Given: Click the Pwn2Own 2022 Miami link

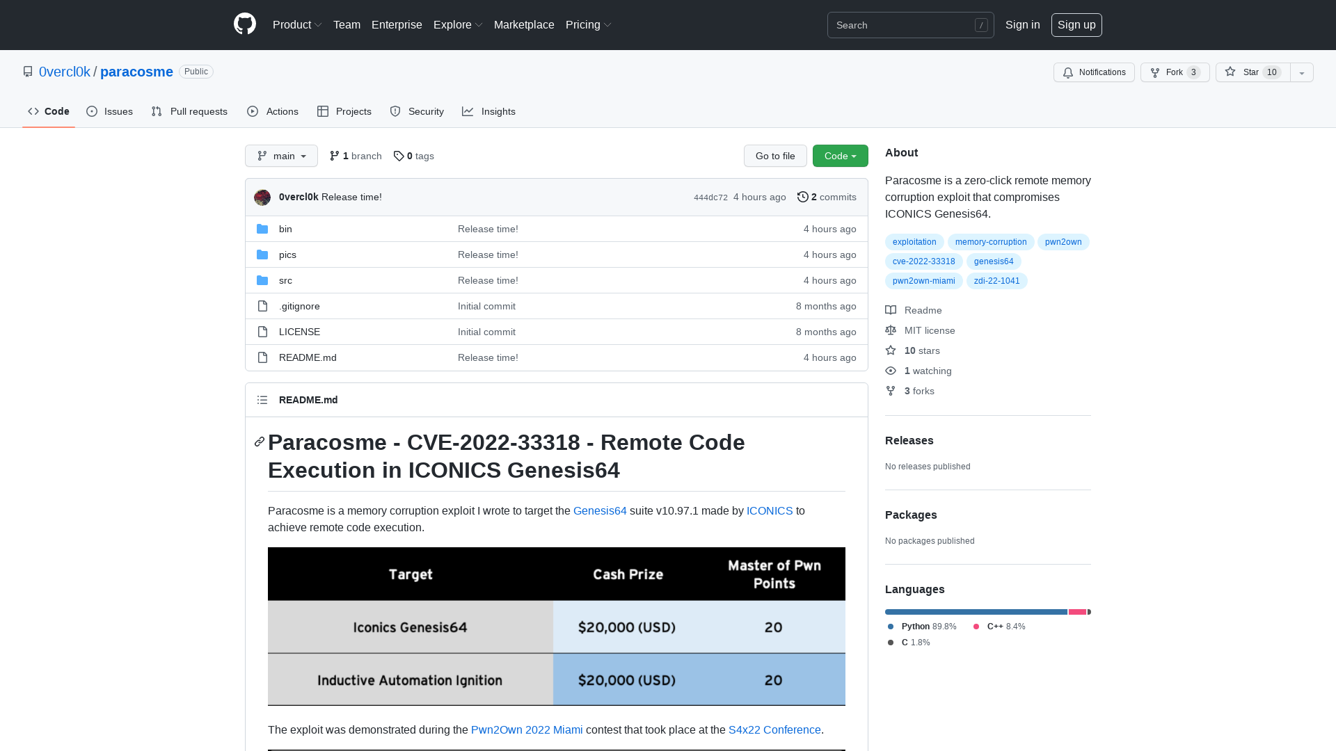Looking at the screenshot, I should [526, 729].
